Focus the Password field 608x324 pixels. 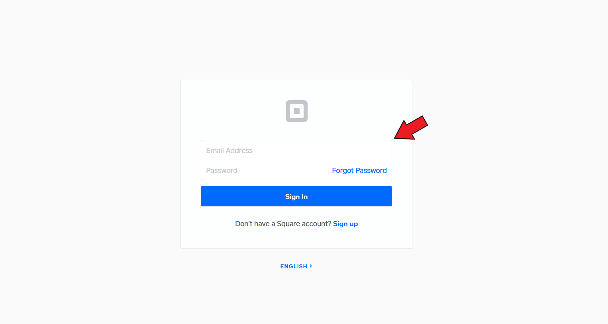tap(265, 170)
